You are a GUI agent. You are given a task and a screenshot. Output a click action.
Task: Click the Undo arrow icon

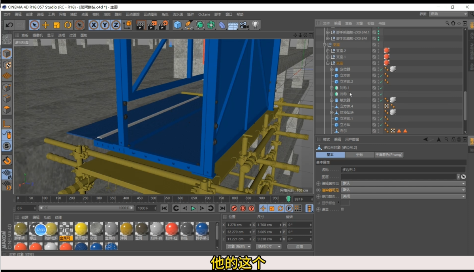tap(9, 25)
